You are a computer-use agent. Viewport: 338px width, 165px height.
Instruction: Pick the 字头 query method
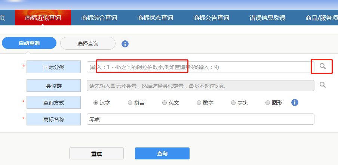coord(233,103)
